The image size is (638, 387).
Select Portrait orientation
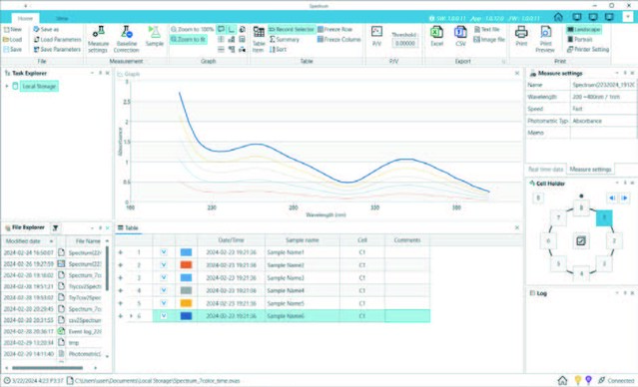pyautogui.click(x=580, y=40)
